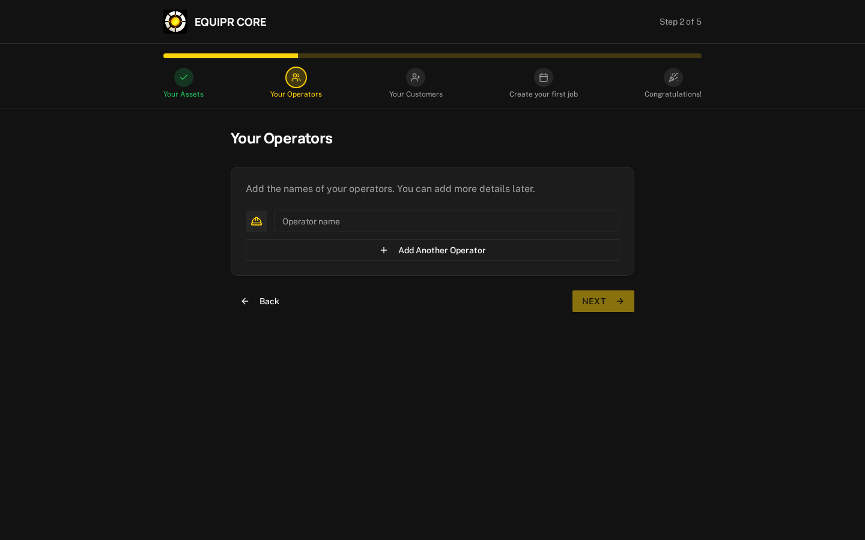Go to the Create your first job label
This screenshot has height=540, width=865.
pos(544,94)
